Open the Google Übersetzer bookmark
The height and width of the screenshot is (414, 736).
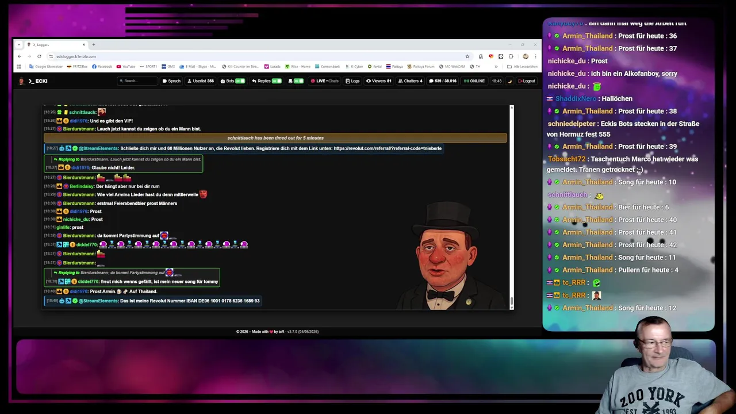click(x=45, y=66)
